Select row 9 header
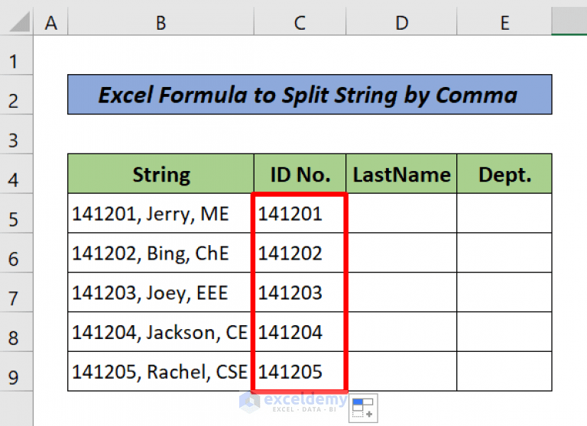587x426 pixels. (17, 372)
